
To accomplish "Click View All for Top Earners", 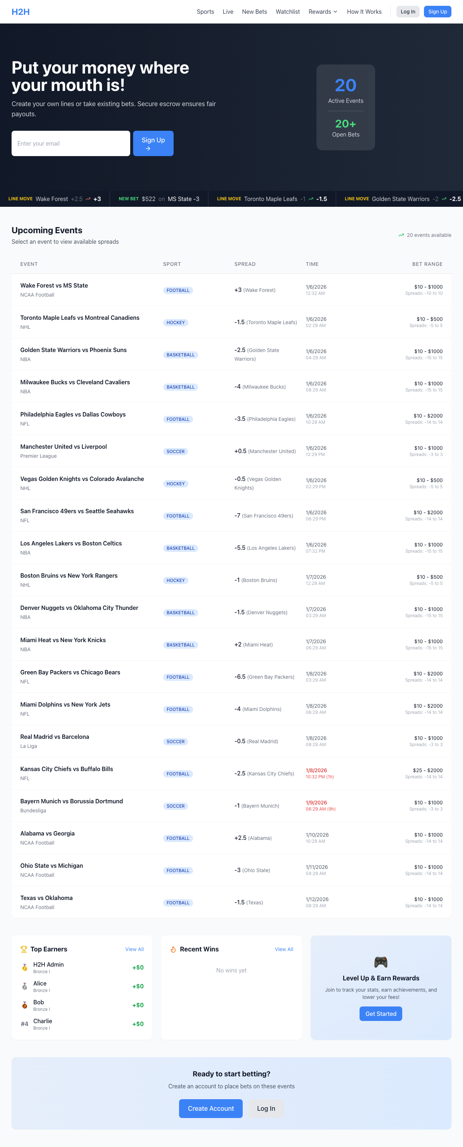I will (x=134, y=949).
